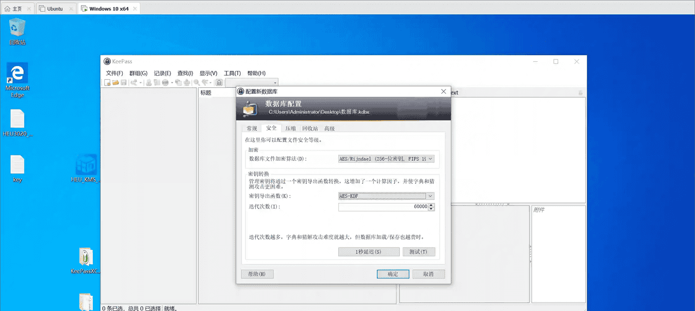The width and height of the screenshot is (695, 311).
Task: Decrease iteration count with down arrow
Action: pyautogui.click(x=432, y=209)
